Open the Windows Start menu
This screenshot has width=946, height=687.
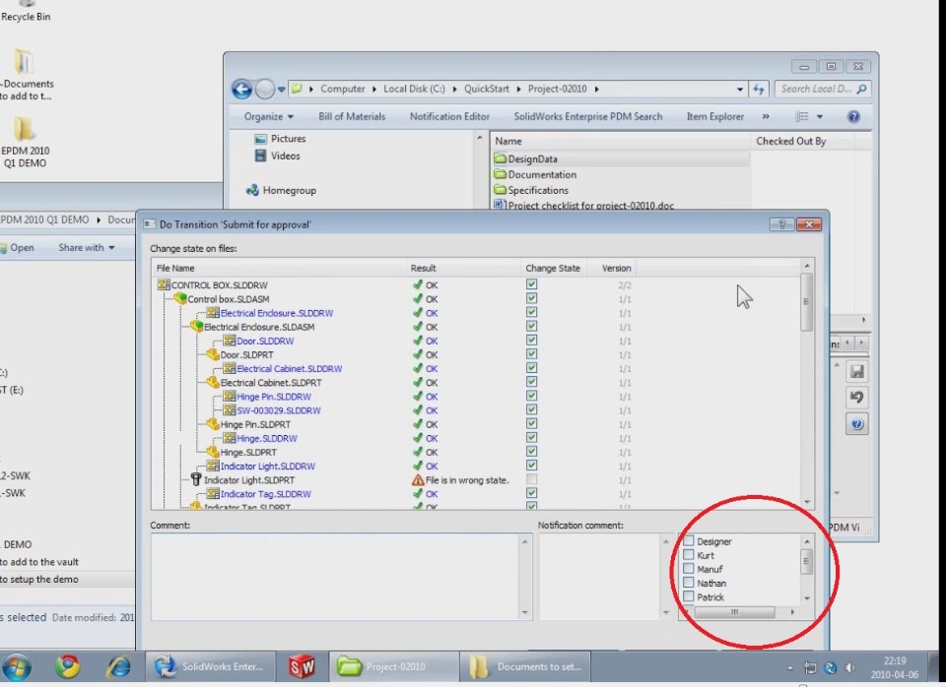[17, 667]
